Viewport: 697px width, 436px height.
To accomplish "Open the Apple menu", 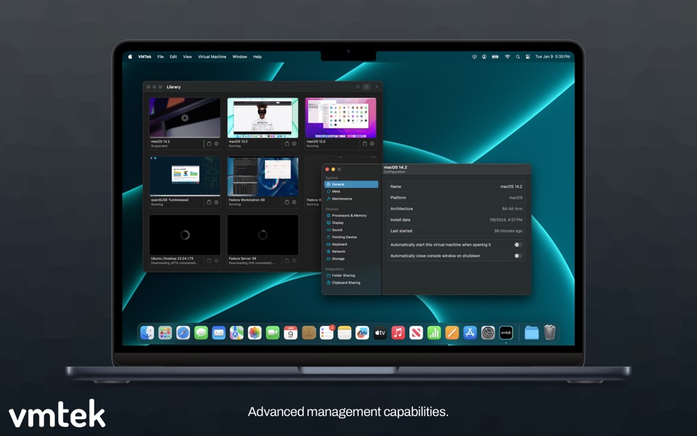I will click(x=131, y=57).
